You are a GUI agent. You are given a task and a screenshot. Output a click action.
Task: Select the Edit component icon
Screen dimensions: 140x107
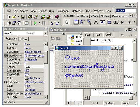[103, 22]
